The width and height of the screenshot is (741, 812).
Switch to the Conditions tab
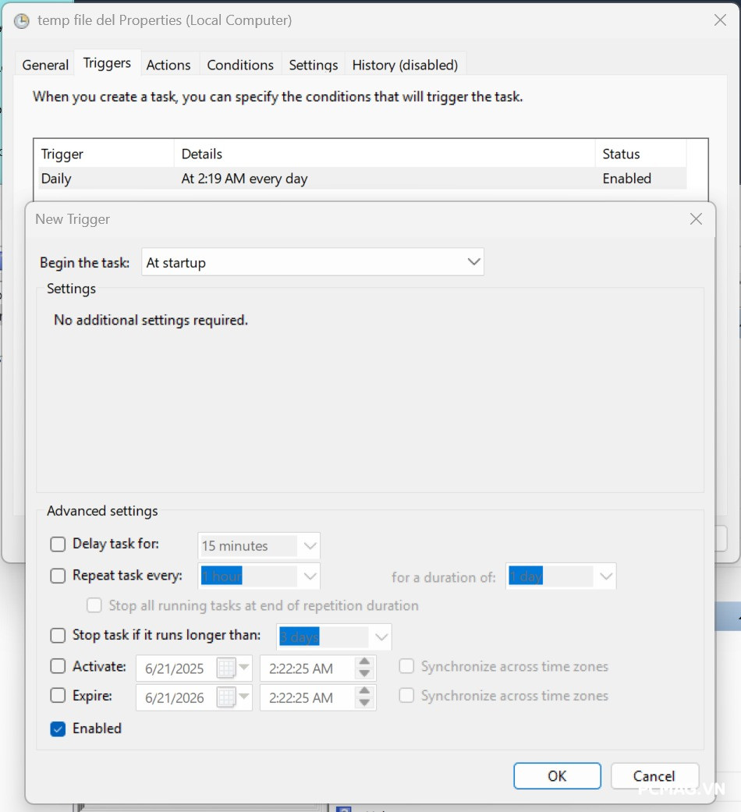[239, 64]
